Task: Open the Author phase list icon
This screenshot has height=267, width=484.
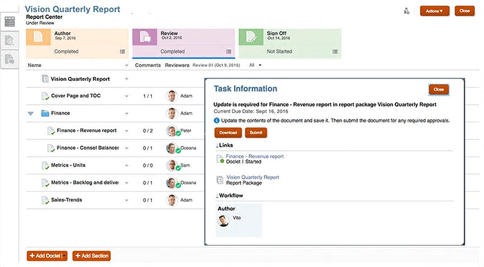Action: 123,52
